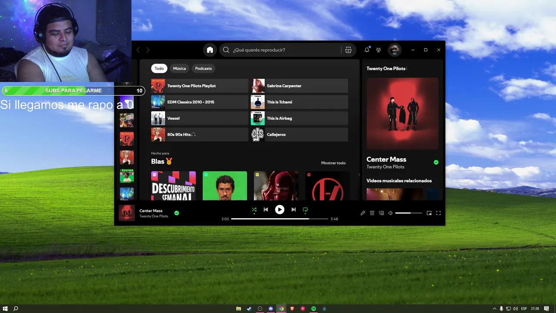
Task: Go forward with right arrow
Action: (148, 50)
